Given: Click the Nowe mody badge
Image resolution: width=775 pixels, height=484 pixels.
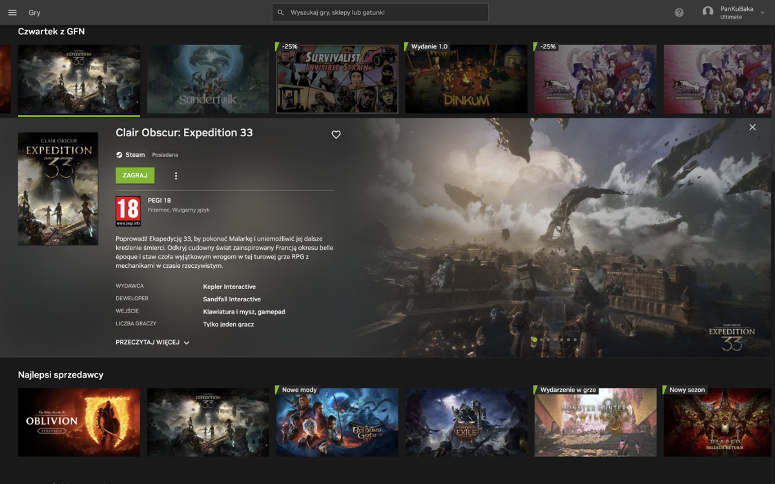Looking at the screenshot, I should point(297,390).
